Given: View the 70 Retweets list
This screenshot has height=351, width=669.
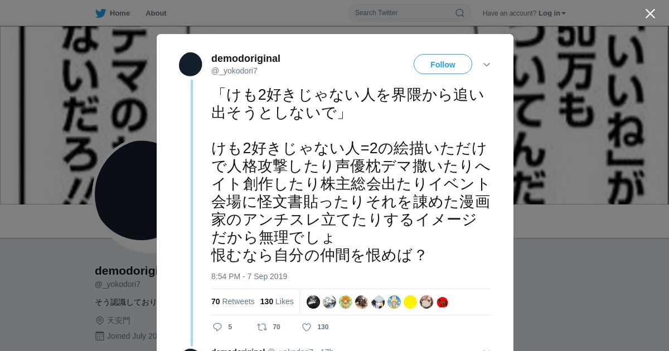Looking at the screenshot, I should [x=233, y=301].
